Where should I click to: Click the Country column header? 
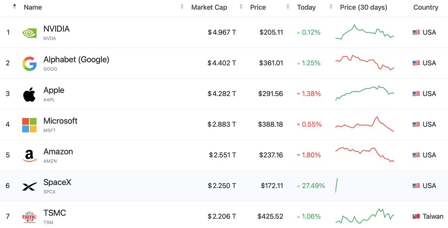point(426,7)
